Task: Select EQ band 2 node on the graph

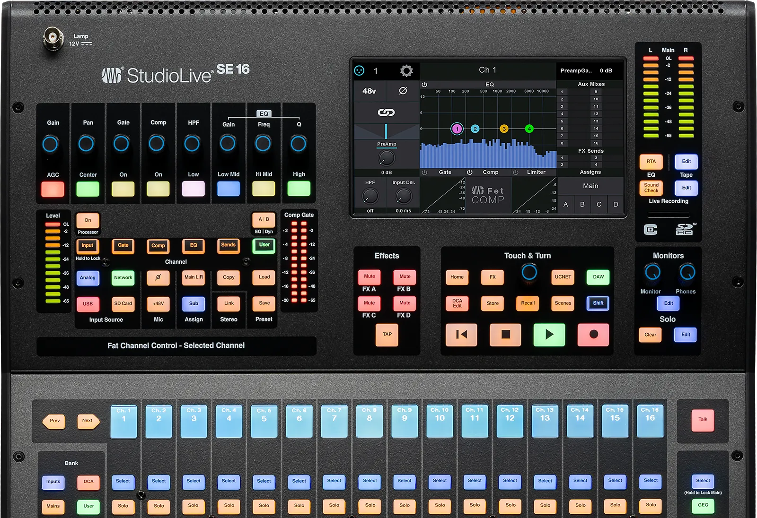Action: pos(475,129)
